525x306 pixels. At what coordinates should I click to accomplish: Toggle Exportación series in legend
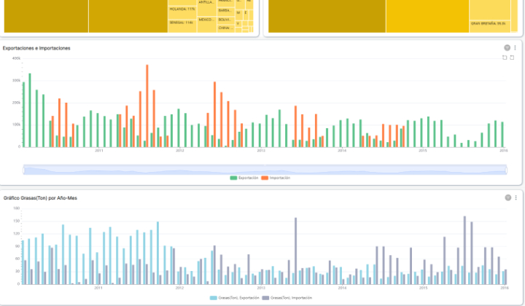(244, 178)
